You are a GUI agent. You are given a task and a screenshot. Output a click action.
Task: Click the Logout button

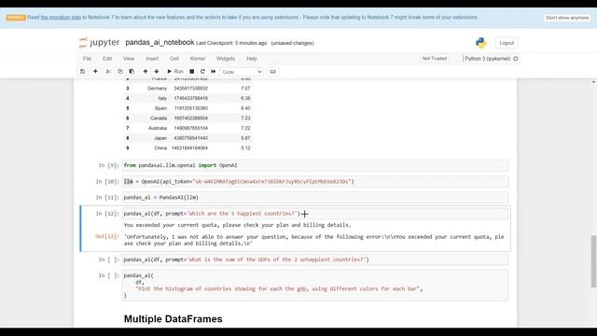pos(507,43)
